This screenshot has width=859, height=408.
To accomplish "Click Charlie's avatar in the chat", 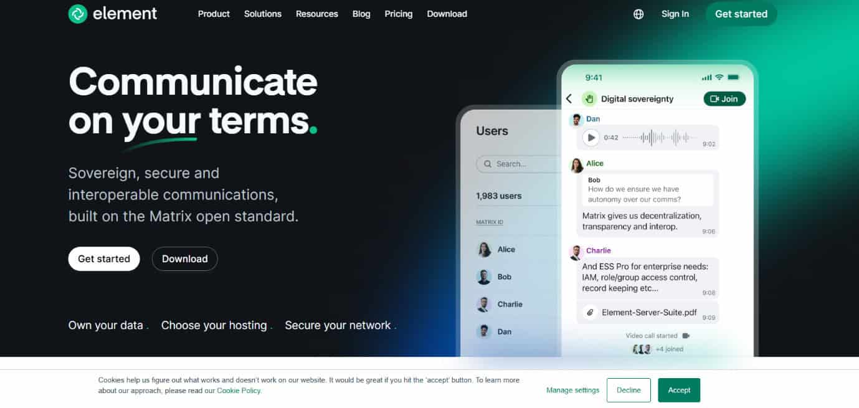I will point(576,252).
